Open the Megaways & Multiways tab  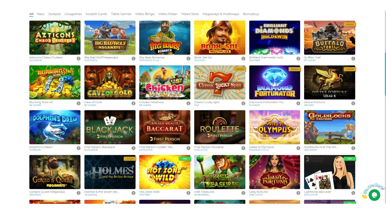coord(220,14)
